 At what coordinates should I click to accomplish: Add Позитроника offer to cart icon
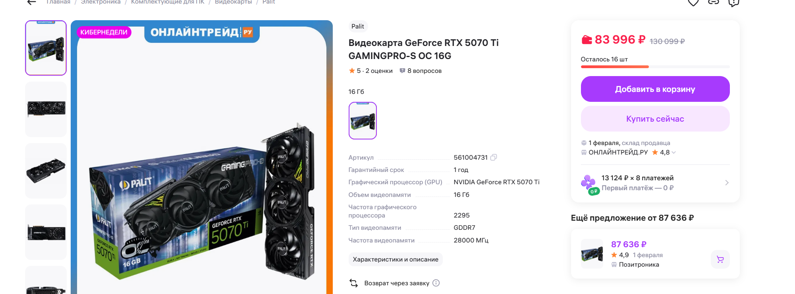pos(720,259)
